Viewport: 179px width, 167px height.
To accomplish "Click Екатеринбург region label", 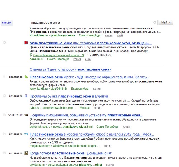I will (x=80, y=89).
